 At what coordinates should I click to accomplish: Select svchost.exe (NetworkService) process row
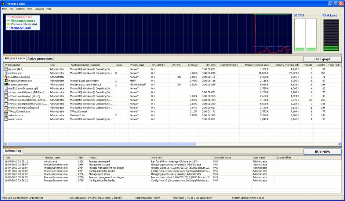coord(172,104)
